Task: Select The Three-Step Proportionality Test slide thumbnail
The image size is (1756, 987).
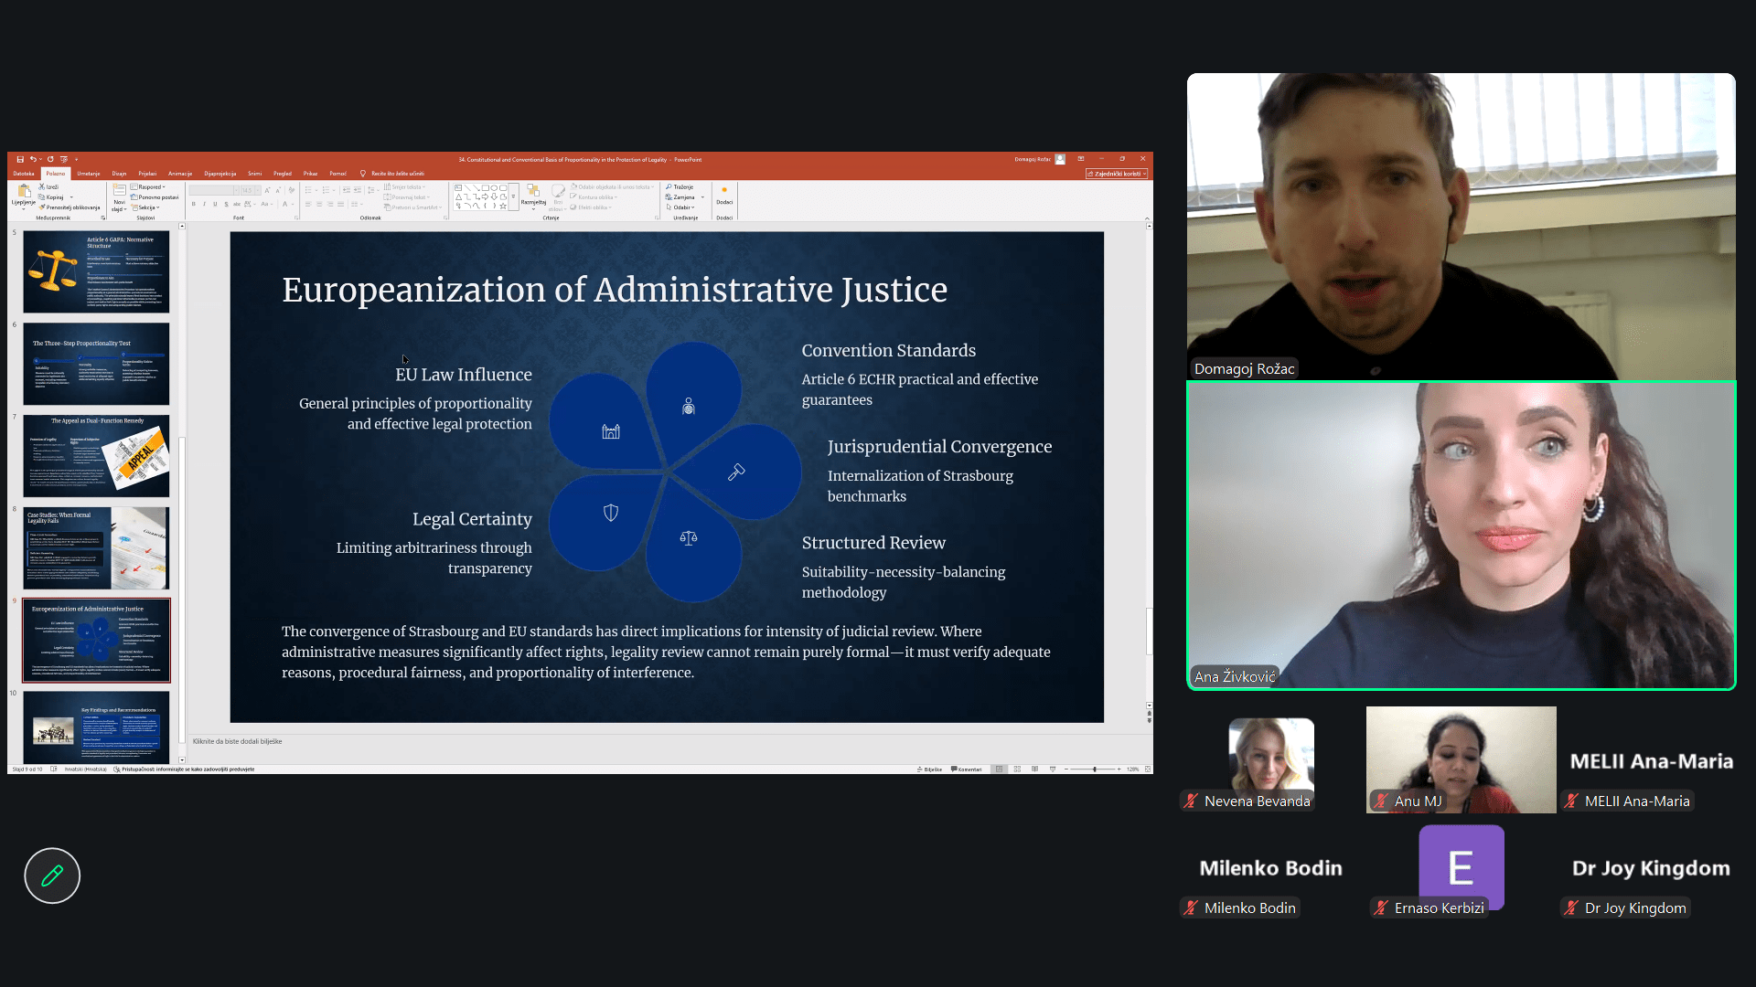Action: (x=96, y=364)
